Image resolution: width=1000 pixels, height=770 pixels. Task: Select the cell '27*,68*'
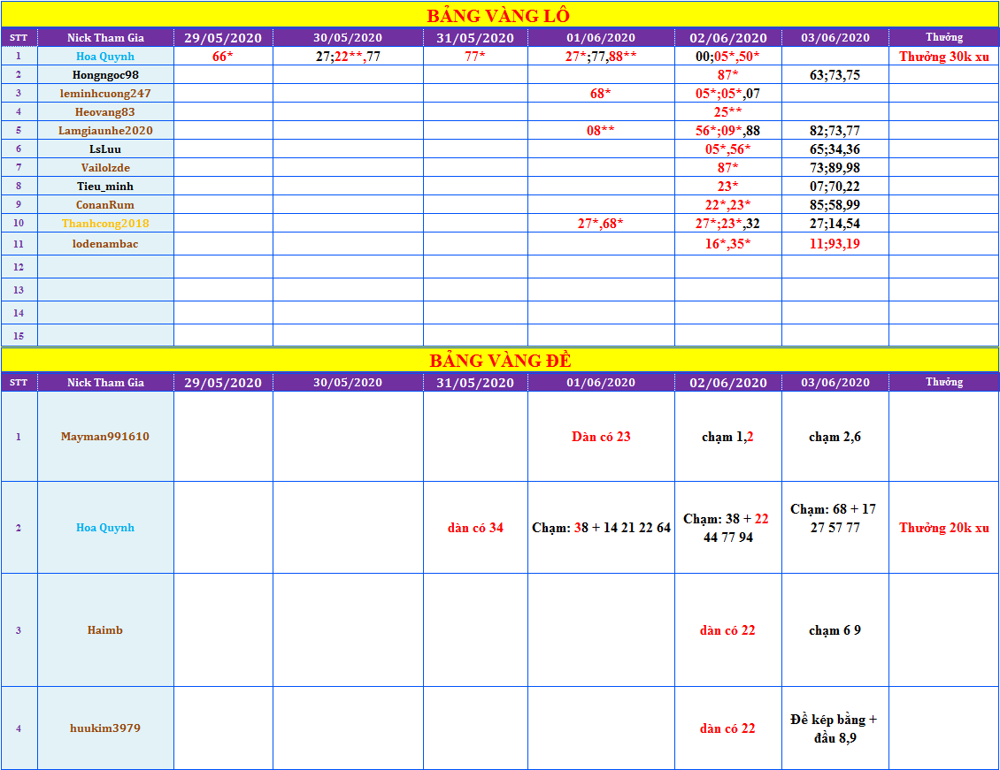pyautogui.click(x=601, y=223)
